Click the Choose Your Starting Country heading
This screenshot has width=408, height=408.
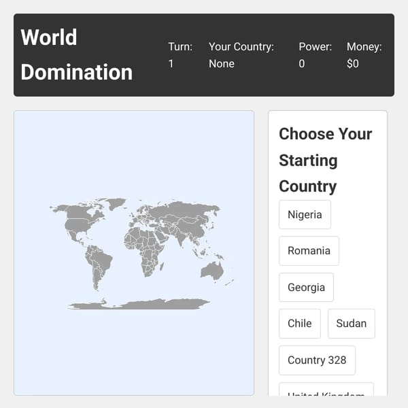pos(326,160)
